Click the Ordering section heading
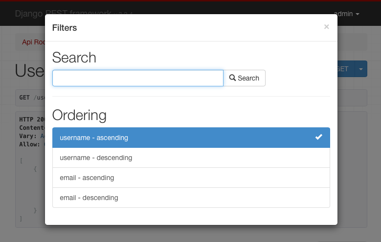The image size is (381, 242). (79, 115)
